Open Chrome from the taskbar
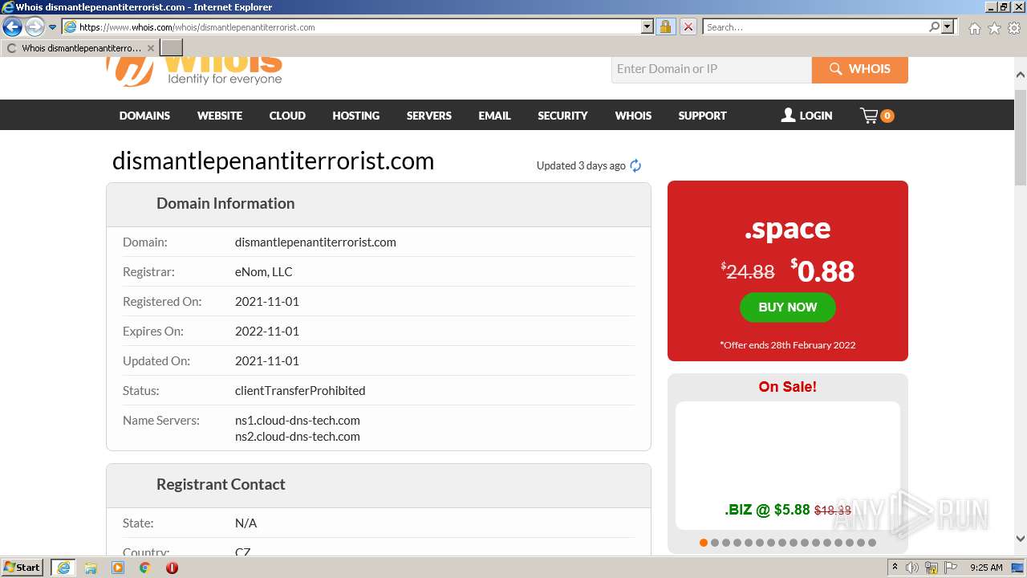This screenshot has width=1027, height=578. (x=144, y=568)
